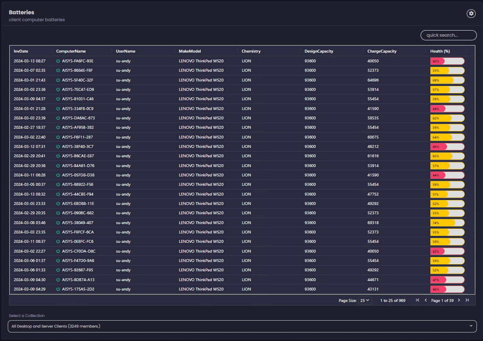Jump to the last page arrow

click(467, 300)
